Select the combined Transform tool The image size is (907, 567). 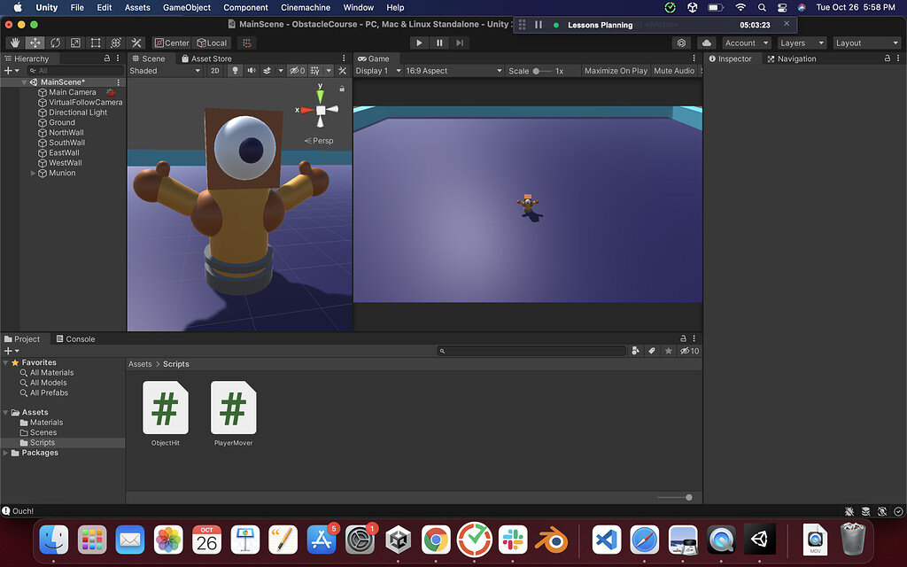tap(116, 43)
